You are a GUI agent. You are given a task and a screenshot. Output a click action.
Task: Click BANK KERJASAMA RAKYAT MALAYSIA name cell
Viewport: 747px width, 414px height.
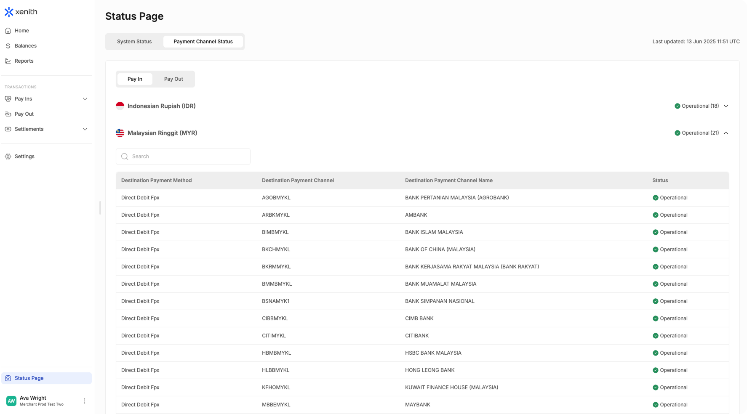[x=472, y=267]
